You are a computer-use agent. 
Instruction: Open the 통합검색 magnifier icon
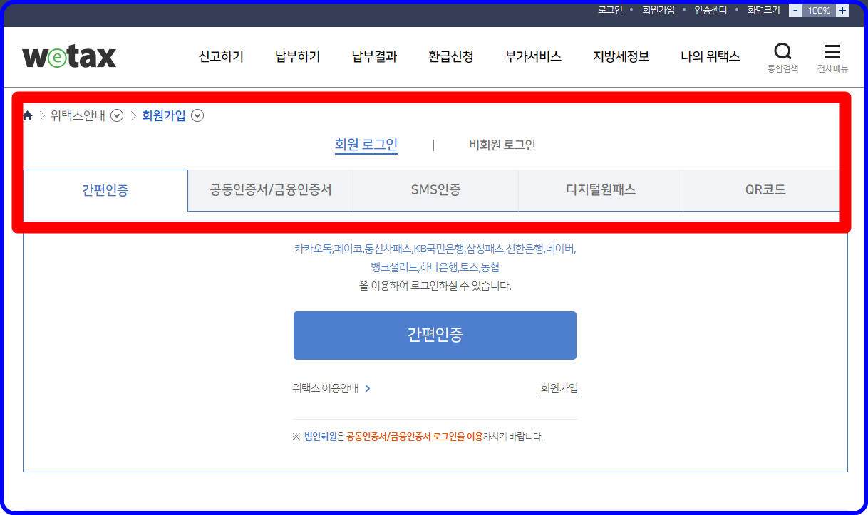pos(782,51)
